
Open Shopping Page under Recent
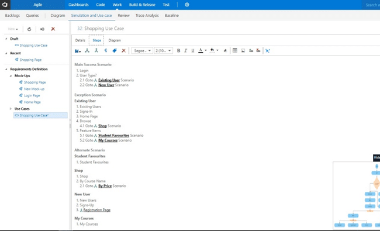tap(30, 60)
